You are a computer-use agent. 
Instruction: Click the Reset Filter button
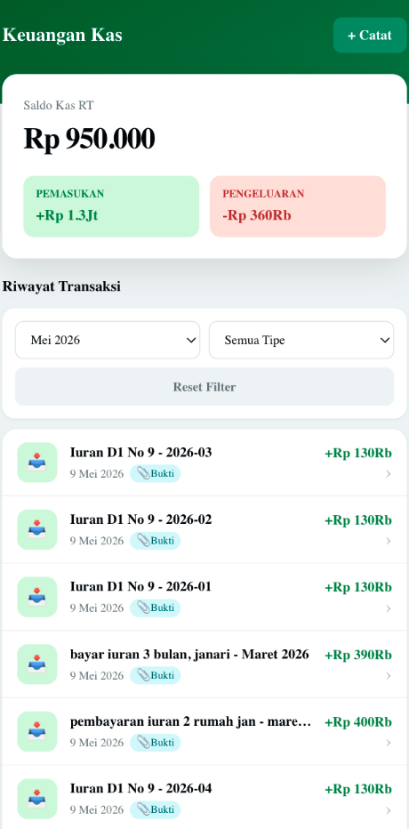(x=204, y=386)
